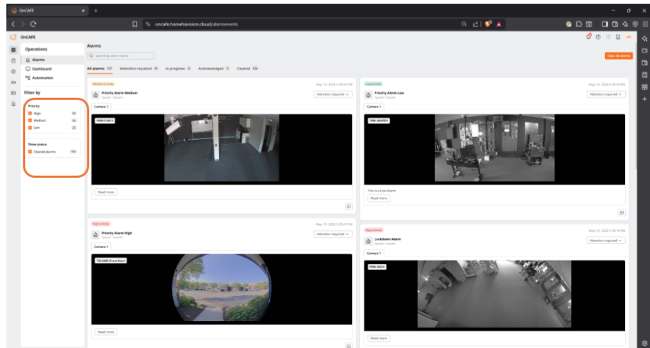Select Camera 1 tab on Priority Alarm High
The image size is (650, 348).
101,247
